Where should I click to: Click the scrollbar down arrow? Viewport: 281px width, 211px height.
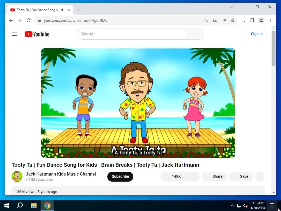(274, 193)
